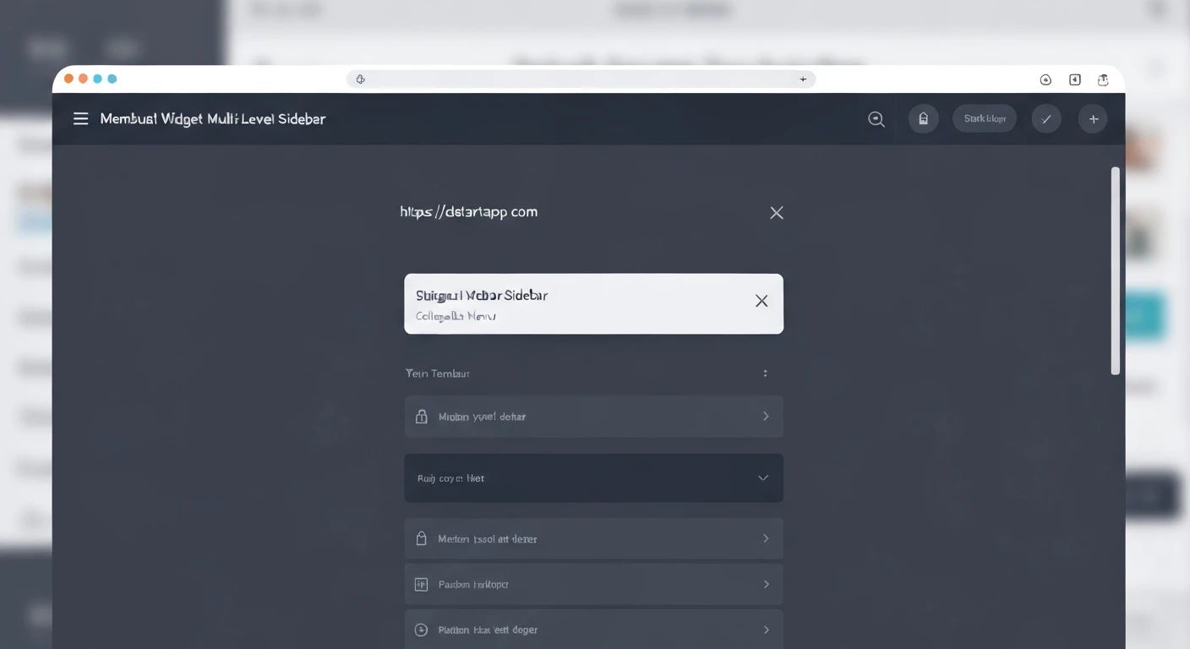Click the circular icon in browser toolbar
The width and height of the screenshot is (1190, 649).
(1045, 79)
